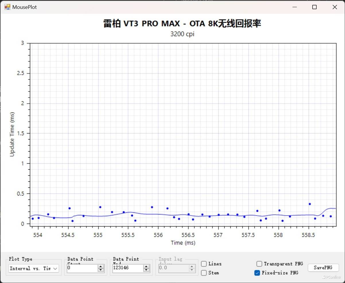Enable the Stem checkbox

[204, 273]
